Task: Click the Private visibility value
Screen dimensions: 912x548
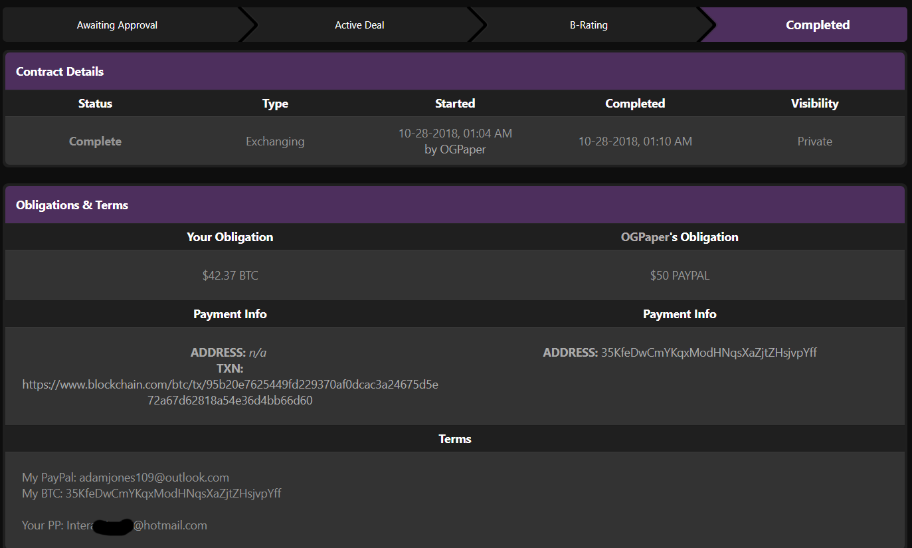Action: (x=815, y=141)
